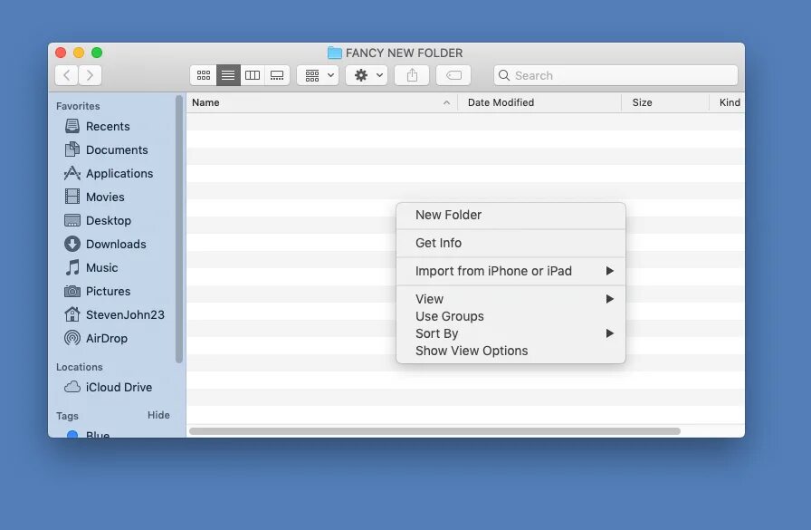Click the Music sidebar icon
The height and width of the screenshot is (530, 811).
click(72, 267)
